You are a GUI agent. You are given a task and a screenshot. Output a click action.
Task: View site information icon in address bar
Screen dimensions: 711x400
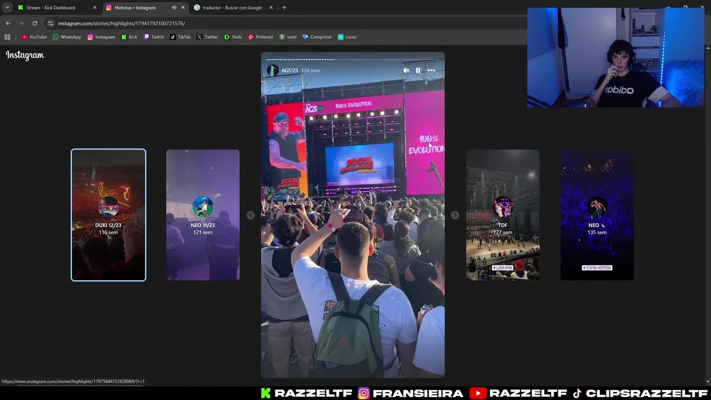coord(51,23)
